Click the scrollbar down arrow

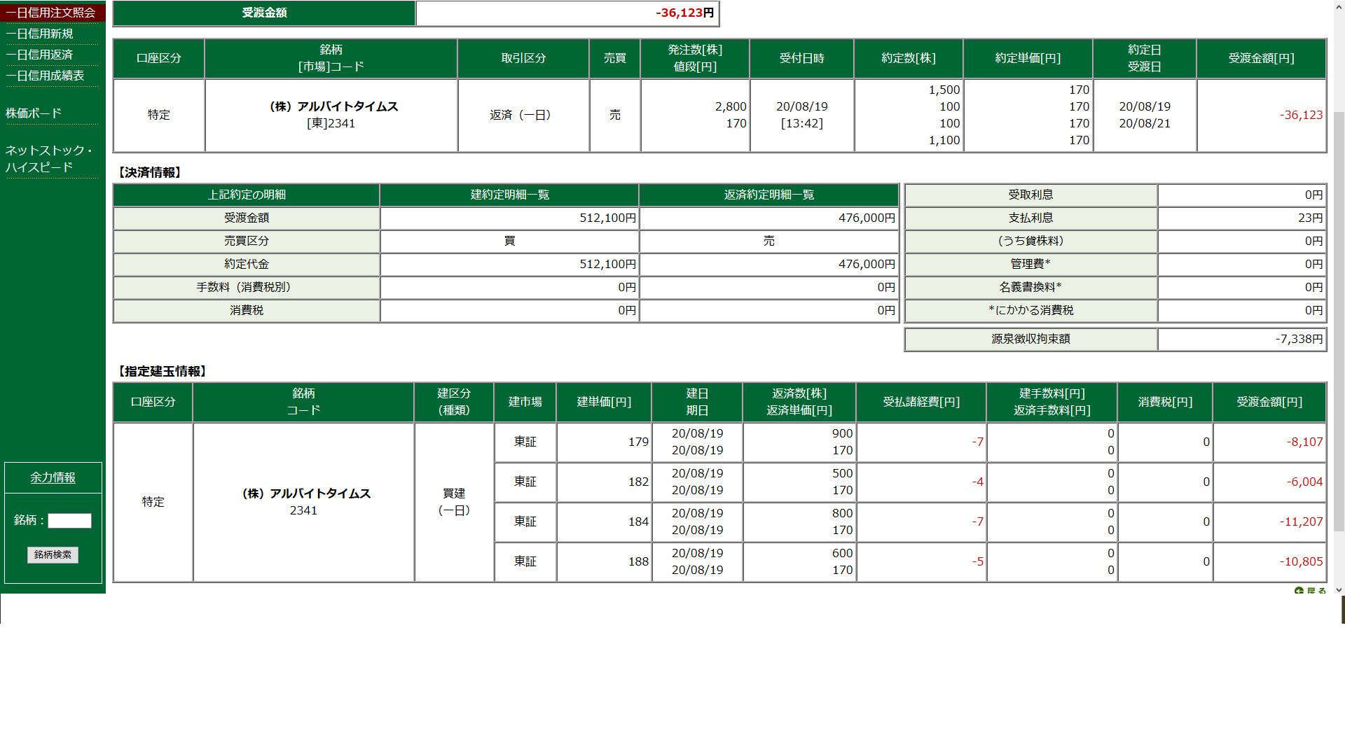[1339, 590]
